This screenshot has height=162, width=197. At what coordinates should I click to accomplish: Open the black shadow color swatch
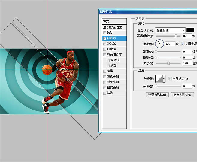tap(190, 30)
